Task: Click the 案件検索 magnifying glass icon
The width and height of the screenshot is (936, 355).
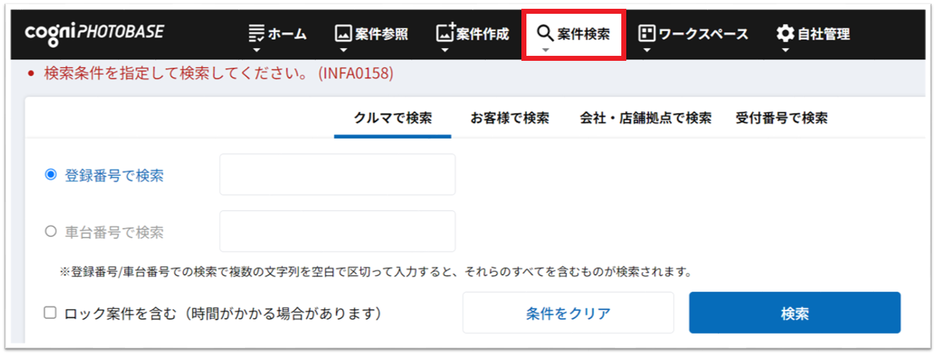Action: (545, 34)
